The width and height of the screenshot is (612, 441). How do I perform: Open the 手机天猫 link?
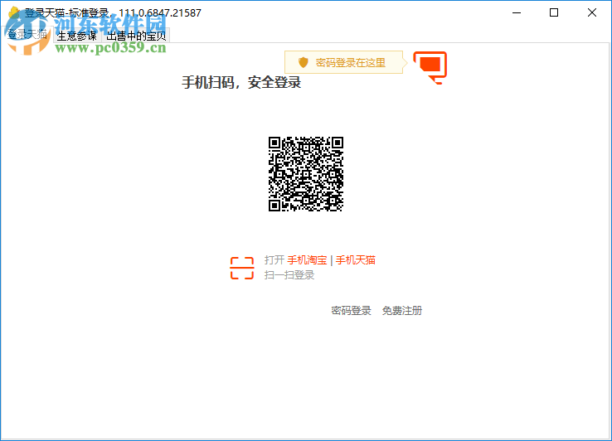coord(356,260)
